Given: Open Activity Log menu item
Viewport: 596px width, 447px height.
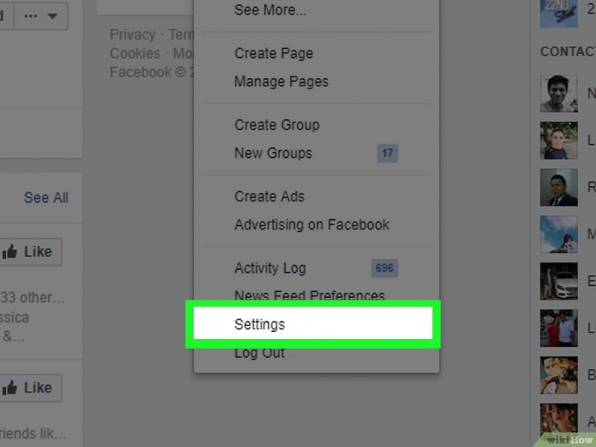Looking at the screenshot, I should click(x=271, y=268).
